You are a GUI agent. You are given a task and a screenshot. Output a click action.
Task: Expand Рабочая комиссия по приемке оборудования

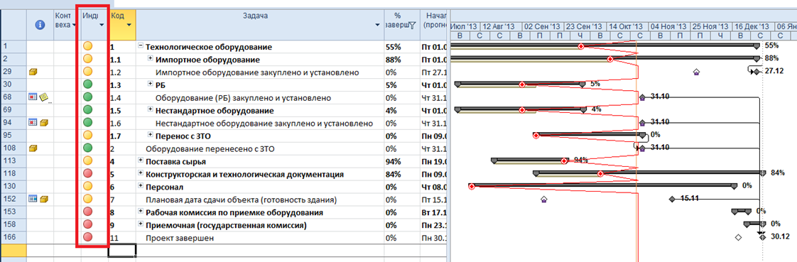pos(140,212)
